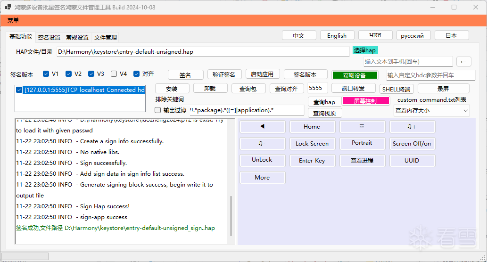Click the HAP file path input field
The height and width of the screenshot is (262, 487).
[x=203, y=52]
